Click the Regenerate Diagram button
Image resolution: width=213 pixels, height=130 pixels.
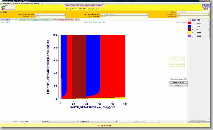click(x=178, y=82)
